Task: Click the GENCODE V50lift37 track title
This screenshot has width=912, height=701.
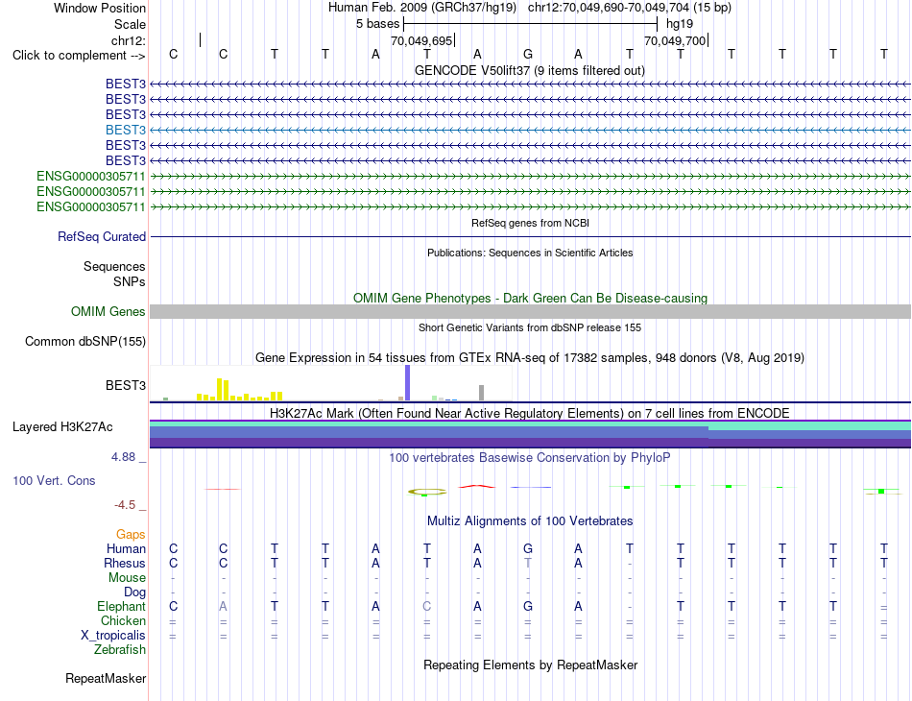Action: click(530, 70)
